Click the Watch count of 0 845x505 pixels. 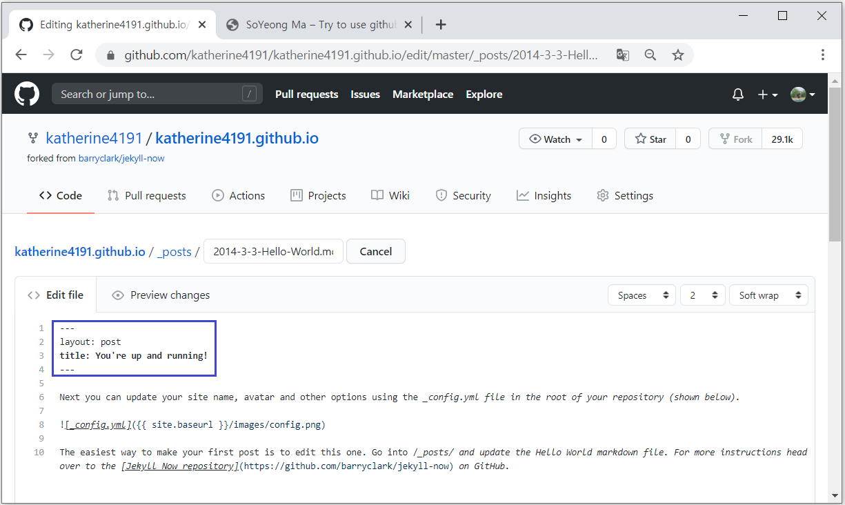pos(604,139)
